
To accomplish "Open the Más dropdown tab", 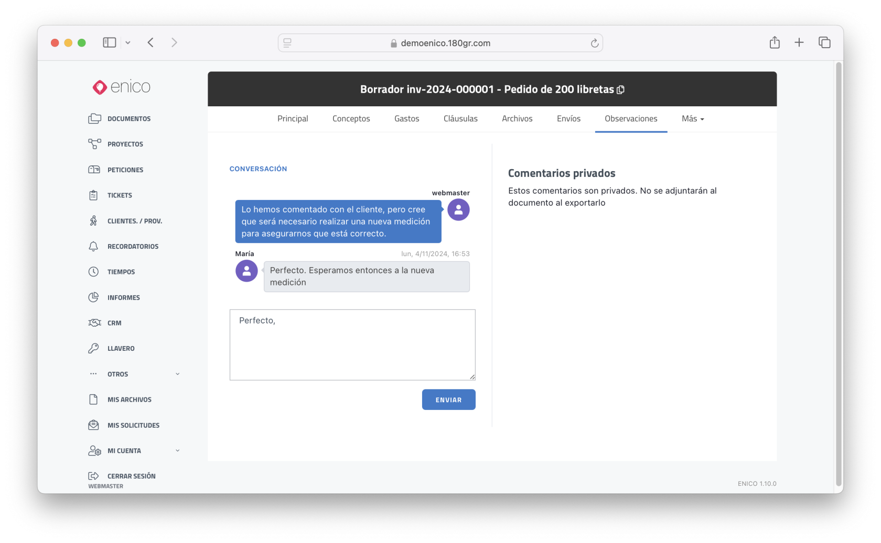I will coord(692,119).
